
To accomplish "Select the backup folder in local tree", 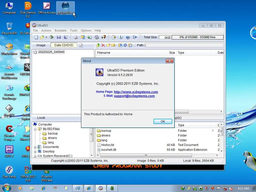I will pyautogui.click(x=52, y=133).
